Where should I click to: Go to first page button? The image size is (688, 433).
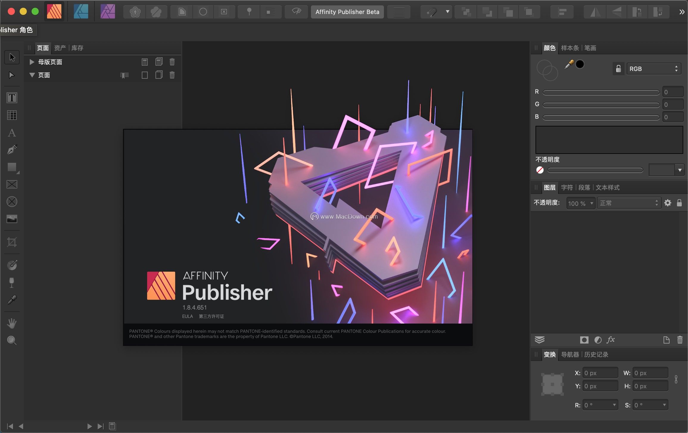(10, 426)
